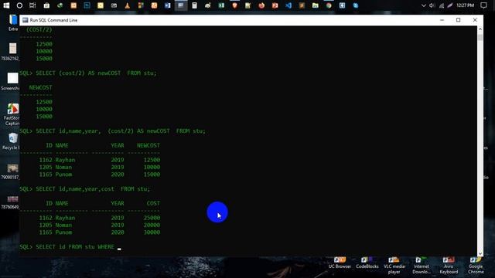Select the Avro Keyboard desktop shortcut

tap(449, 265)
